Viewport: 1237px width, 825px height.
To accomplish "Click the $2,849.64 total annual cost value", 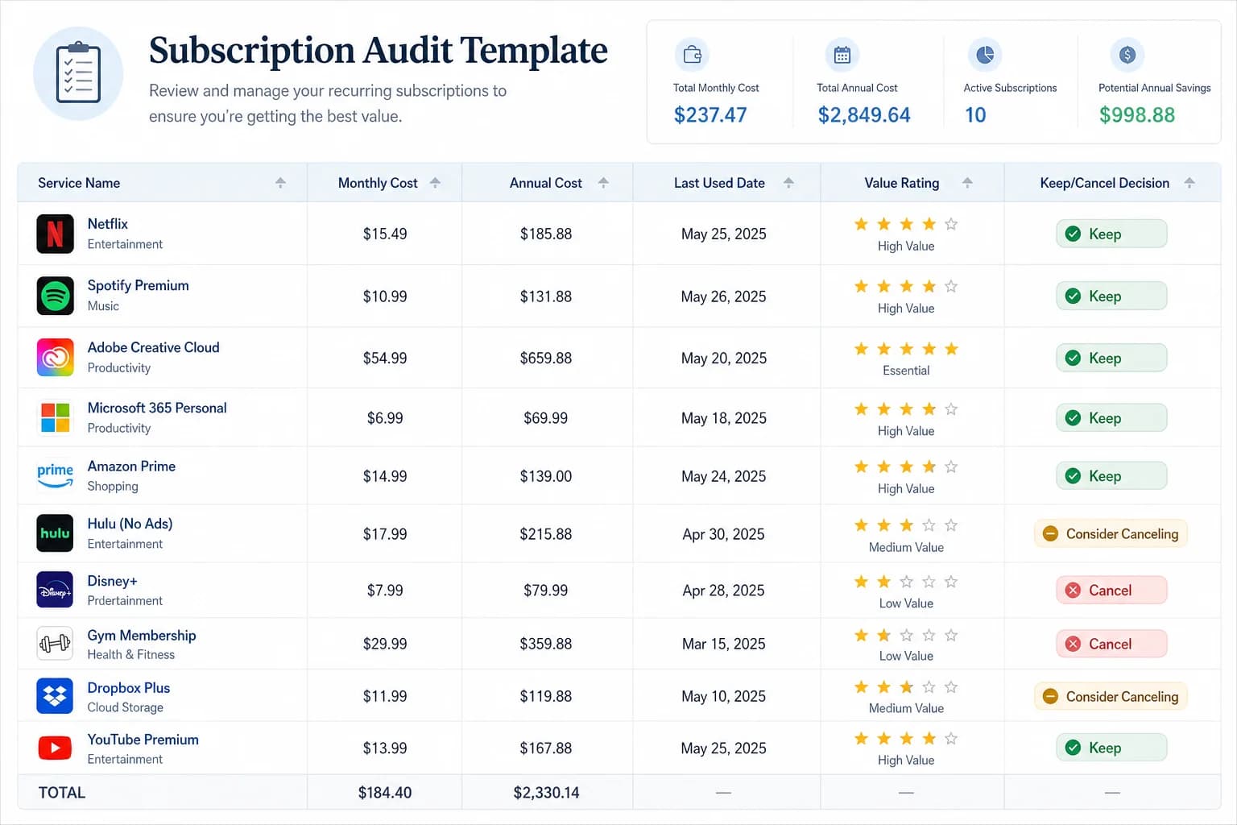I will [x=864, y=115].
